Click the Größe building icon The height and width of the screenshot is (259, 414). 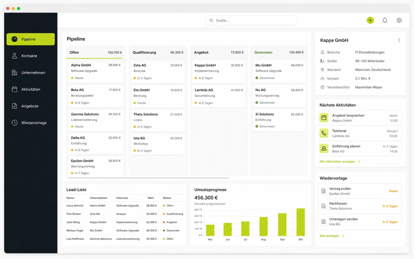coord(322,61)
